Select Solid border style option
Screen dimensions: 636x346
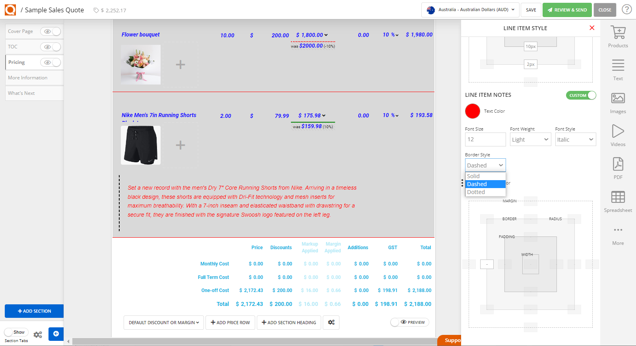pyautogui.click(x=485, y=176)
